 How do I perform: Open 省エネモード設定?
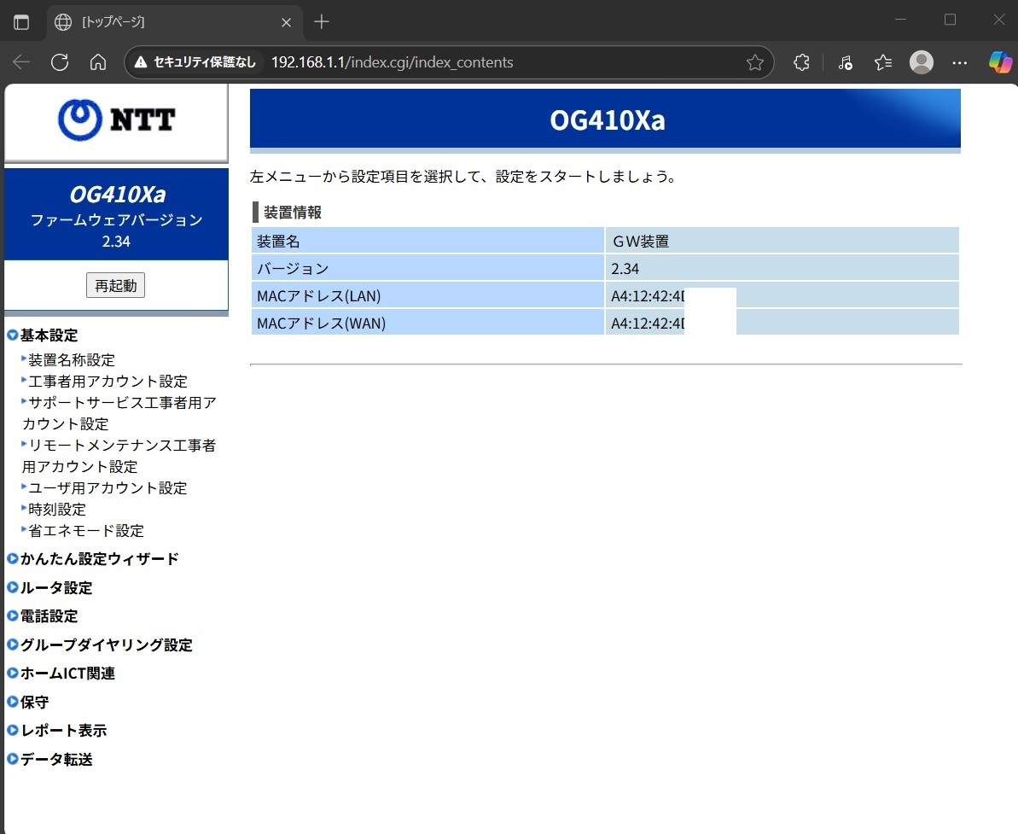tap(85, 531)
